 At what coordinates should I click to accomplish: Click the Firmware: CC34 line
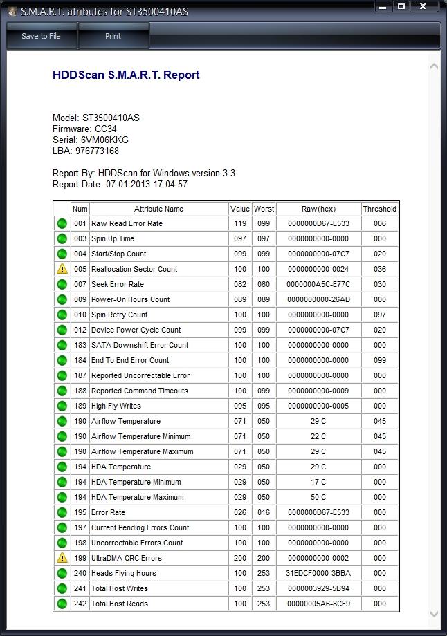[x=84, y=129]
